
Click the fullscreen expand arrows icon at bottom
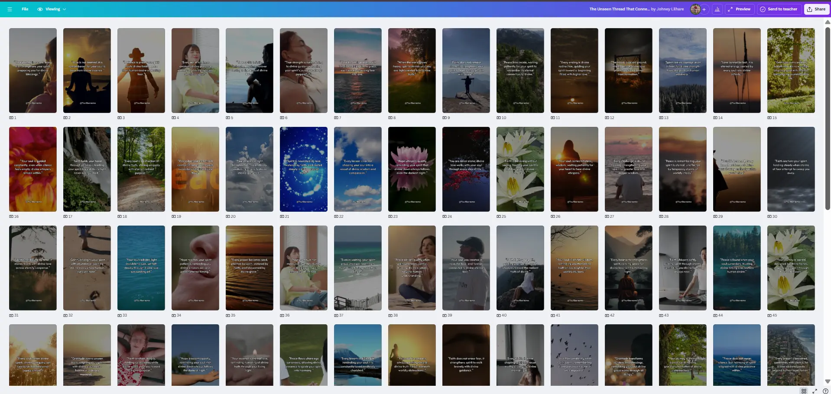point(815,391)
